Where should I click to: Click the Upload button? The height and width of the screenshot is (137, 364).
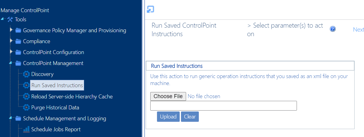pos(168,117)
